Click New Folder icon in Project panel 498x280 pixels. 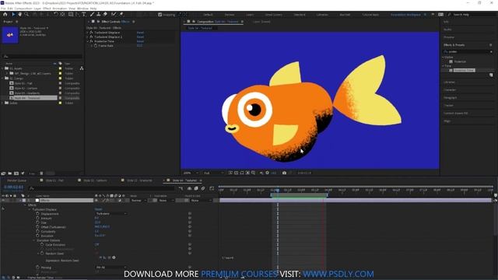(x=10, y=173)
